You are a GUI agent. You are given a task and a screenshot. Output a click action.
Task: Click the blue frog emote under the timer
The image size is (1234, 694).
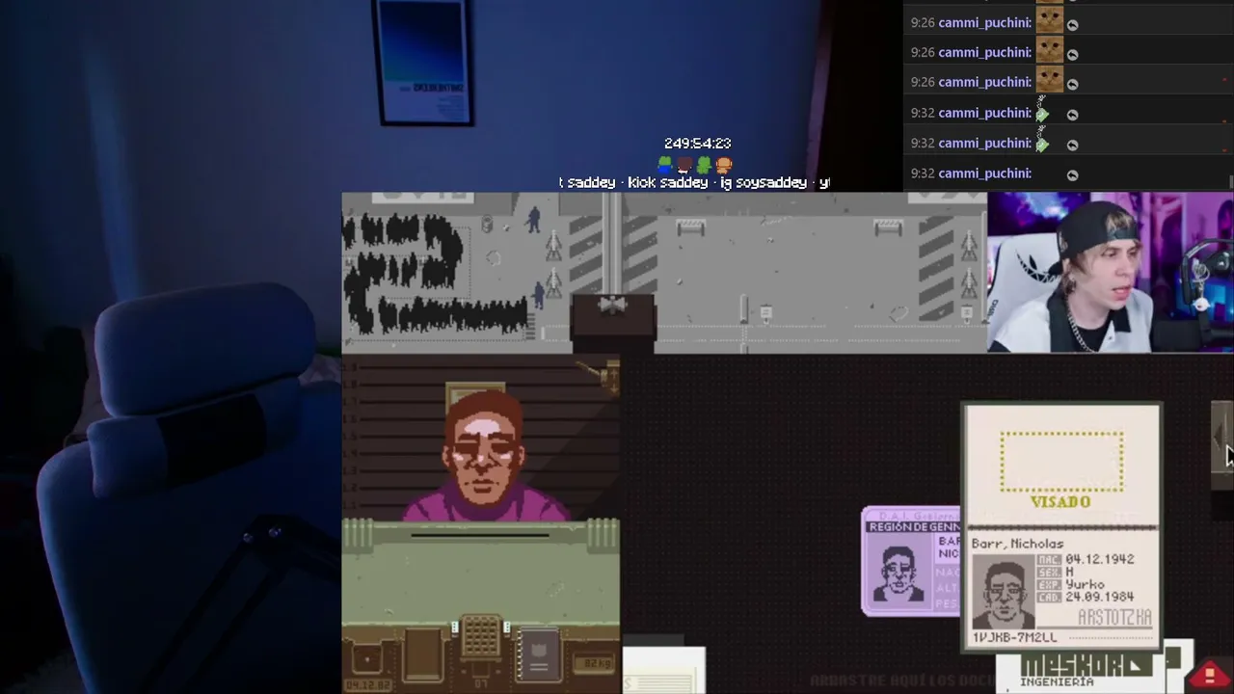[x=665, y=165]
